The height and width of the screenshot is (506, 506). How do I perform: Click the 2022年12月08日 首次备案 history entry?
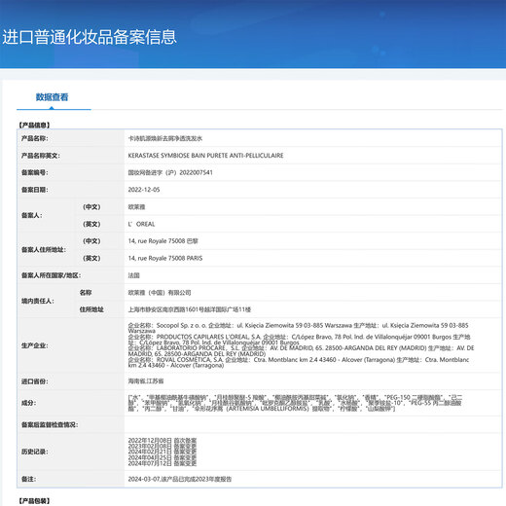(x=163, y=440)
